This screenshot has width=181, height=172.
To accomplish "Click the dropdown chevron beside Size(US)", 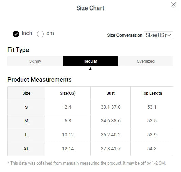I will pyautogui.click(x=169, y=35).
